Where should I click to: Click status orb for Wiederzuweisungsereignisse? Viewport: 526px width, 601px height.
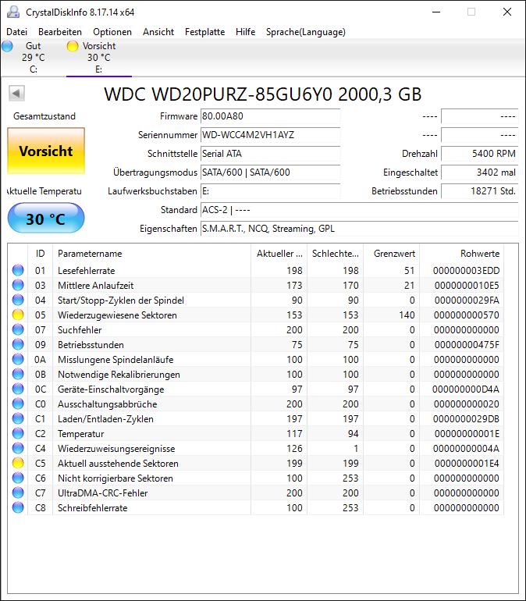pyautogui.click(x=18, y=448)
